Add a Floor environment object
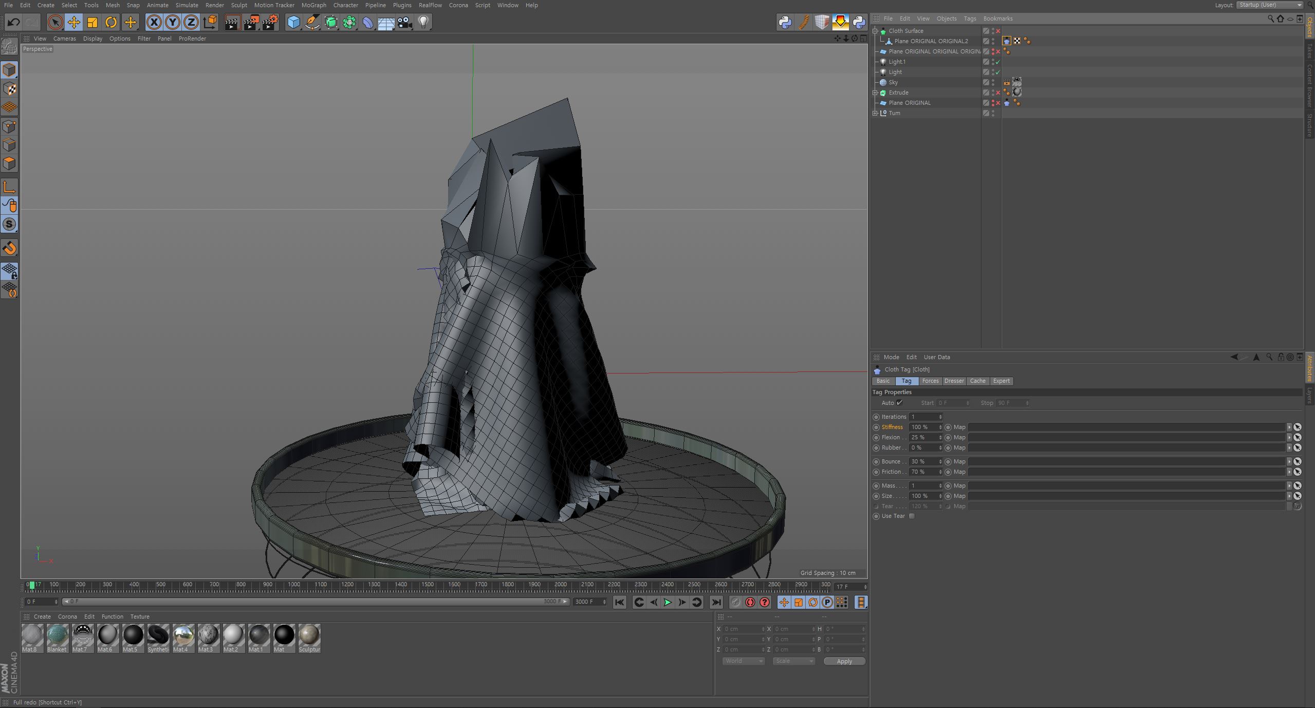 386,22
